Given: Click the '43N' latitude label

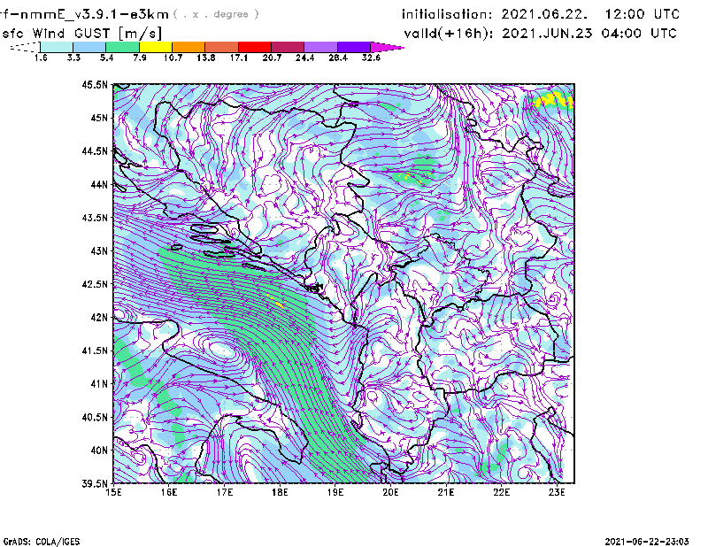Looking at the screenshot, I should tap(99, 250).
